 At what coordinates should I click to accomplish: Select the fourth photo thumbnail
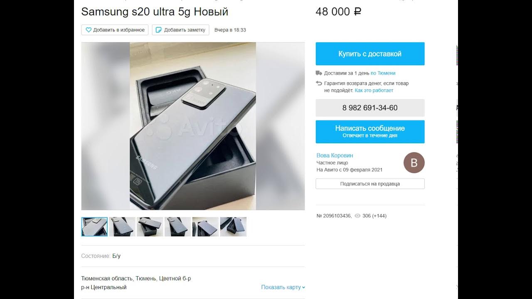pyautogui.click(x=178, y=227)
